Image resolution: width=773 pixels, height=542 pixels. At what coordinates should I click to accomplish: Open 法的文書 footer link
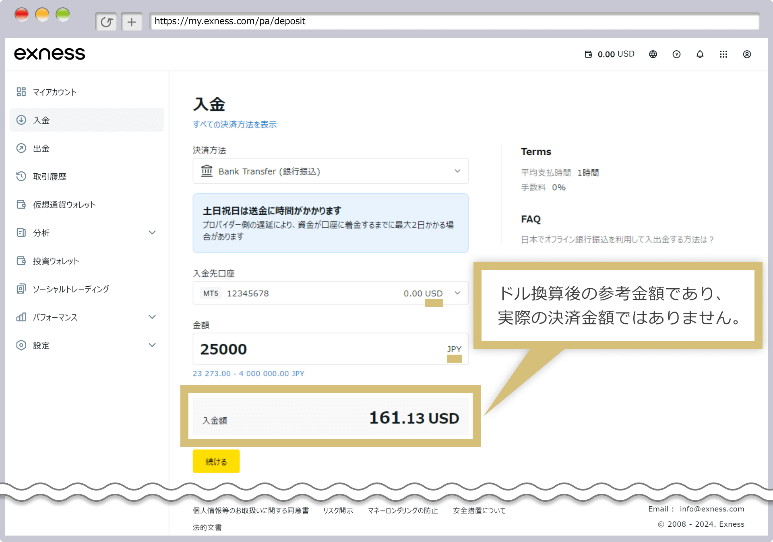pos(207,528)
